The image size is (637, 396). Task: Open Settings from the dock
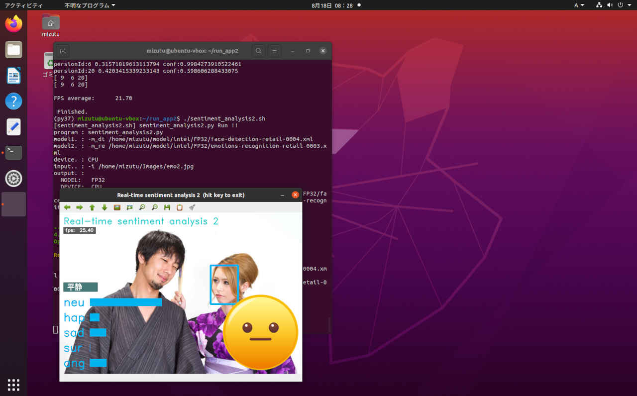coord(13,178)
